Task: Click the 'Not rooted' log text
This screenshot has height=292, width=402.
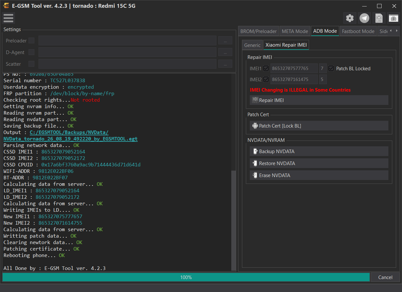Action: [x=85, y=100]
